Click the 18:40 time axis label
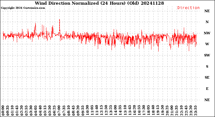Viewport: 215px width, 117px height. click(153, 111)
